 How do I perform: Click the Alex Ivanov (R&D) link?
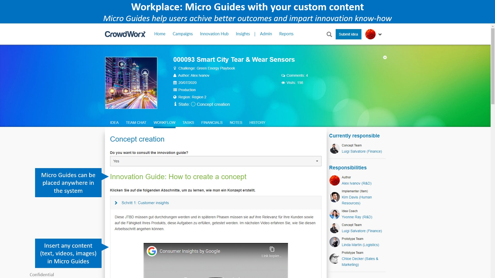[x=356, y=183]
